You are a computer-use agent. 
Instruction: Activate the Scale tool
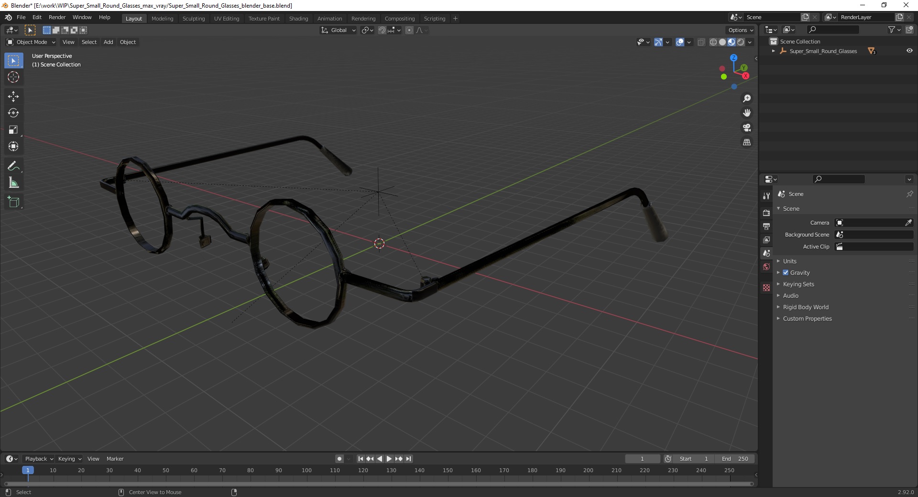coord(13,130)
